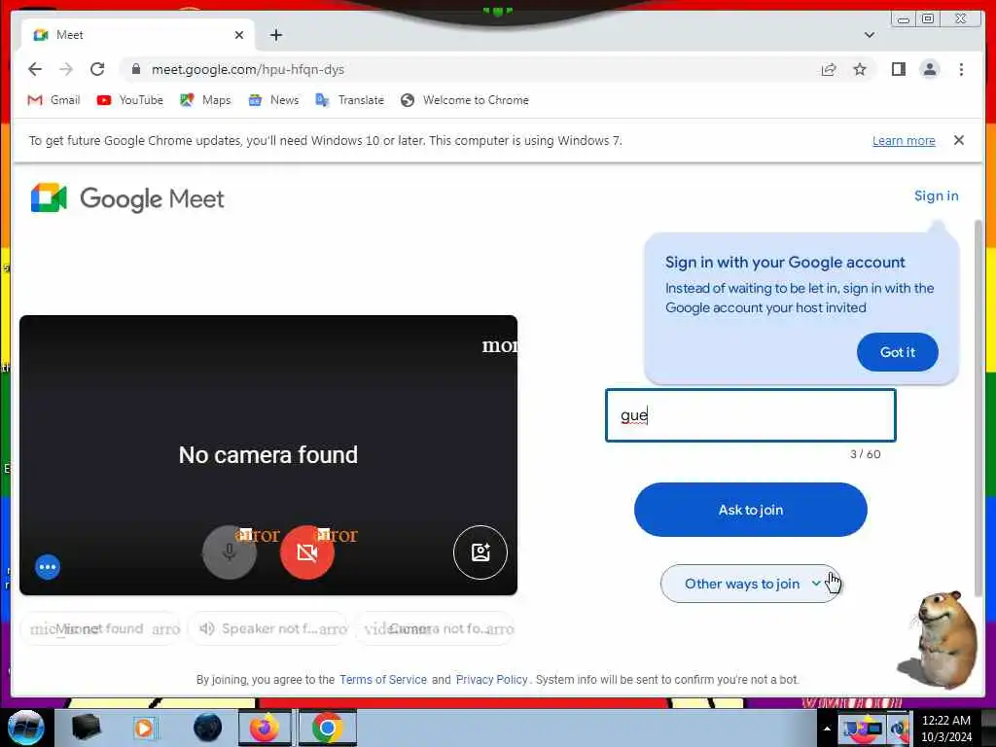996x747 pixels.
Task: Open News bookmark
Action: pyautogui.click(x=273, y=100)
